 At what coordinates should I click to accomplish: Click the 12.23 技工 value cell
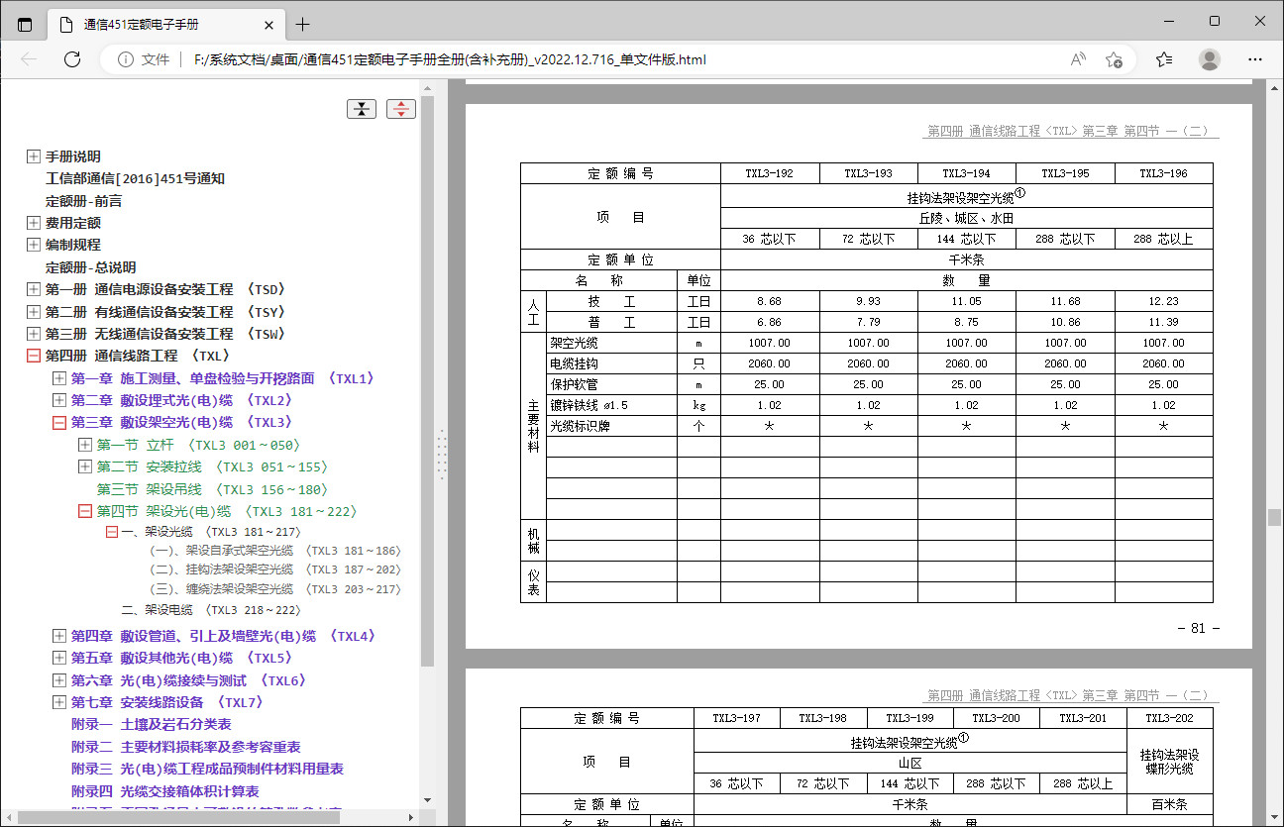[x=1164, y=301]
